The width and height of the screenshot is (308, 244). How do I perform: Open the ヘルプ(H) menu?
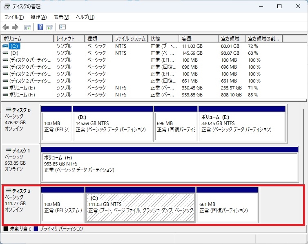[85, 17]
